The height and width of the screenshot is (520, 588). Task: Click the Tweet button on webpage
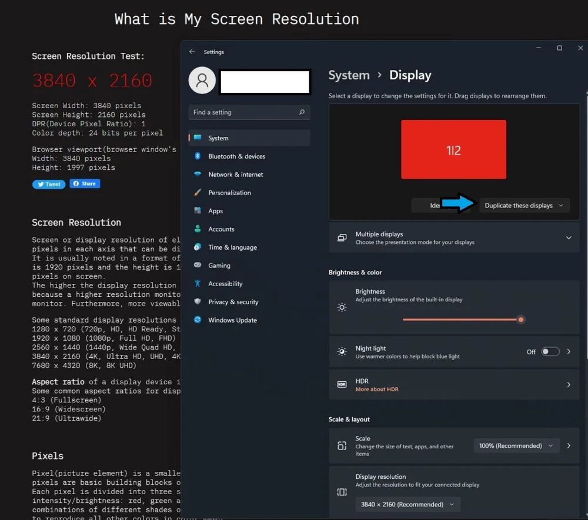(49, 184)
